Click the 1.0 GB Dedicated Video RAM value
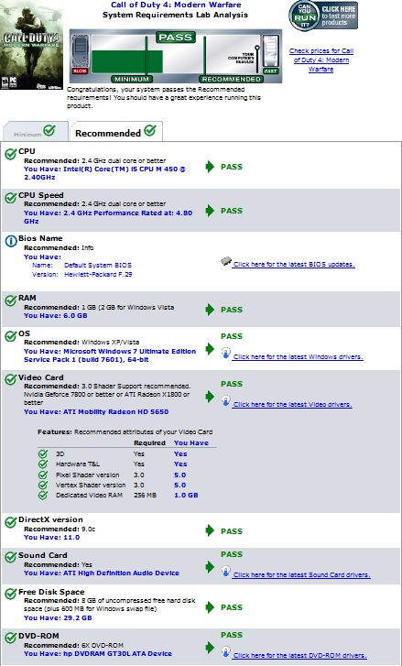The image size is (402, 666). point(186,495)
